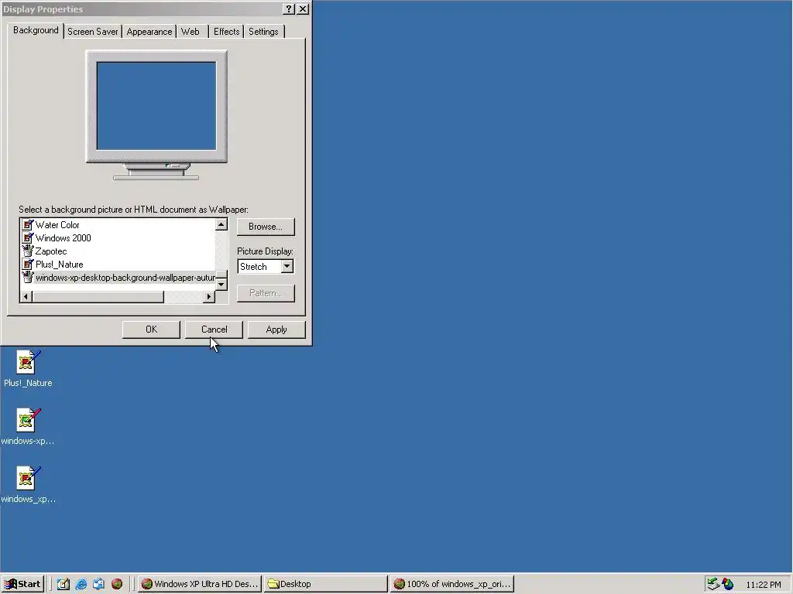This screenshot has width=793, height=594.
Task: Switch to Windows XP Ultra HD Des… taskbar window
Action: pyautogui.click(x=200, y=584)
